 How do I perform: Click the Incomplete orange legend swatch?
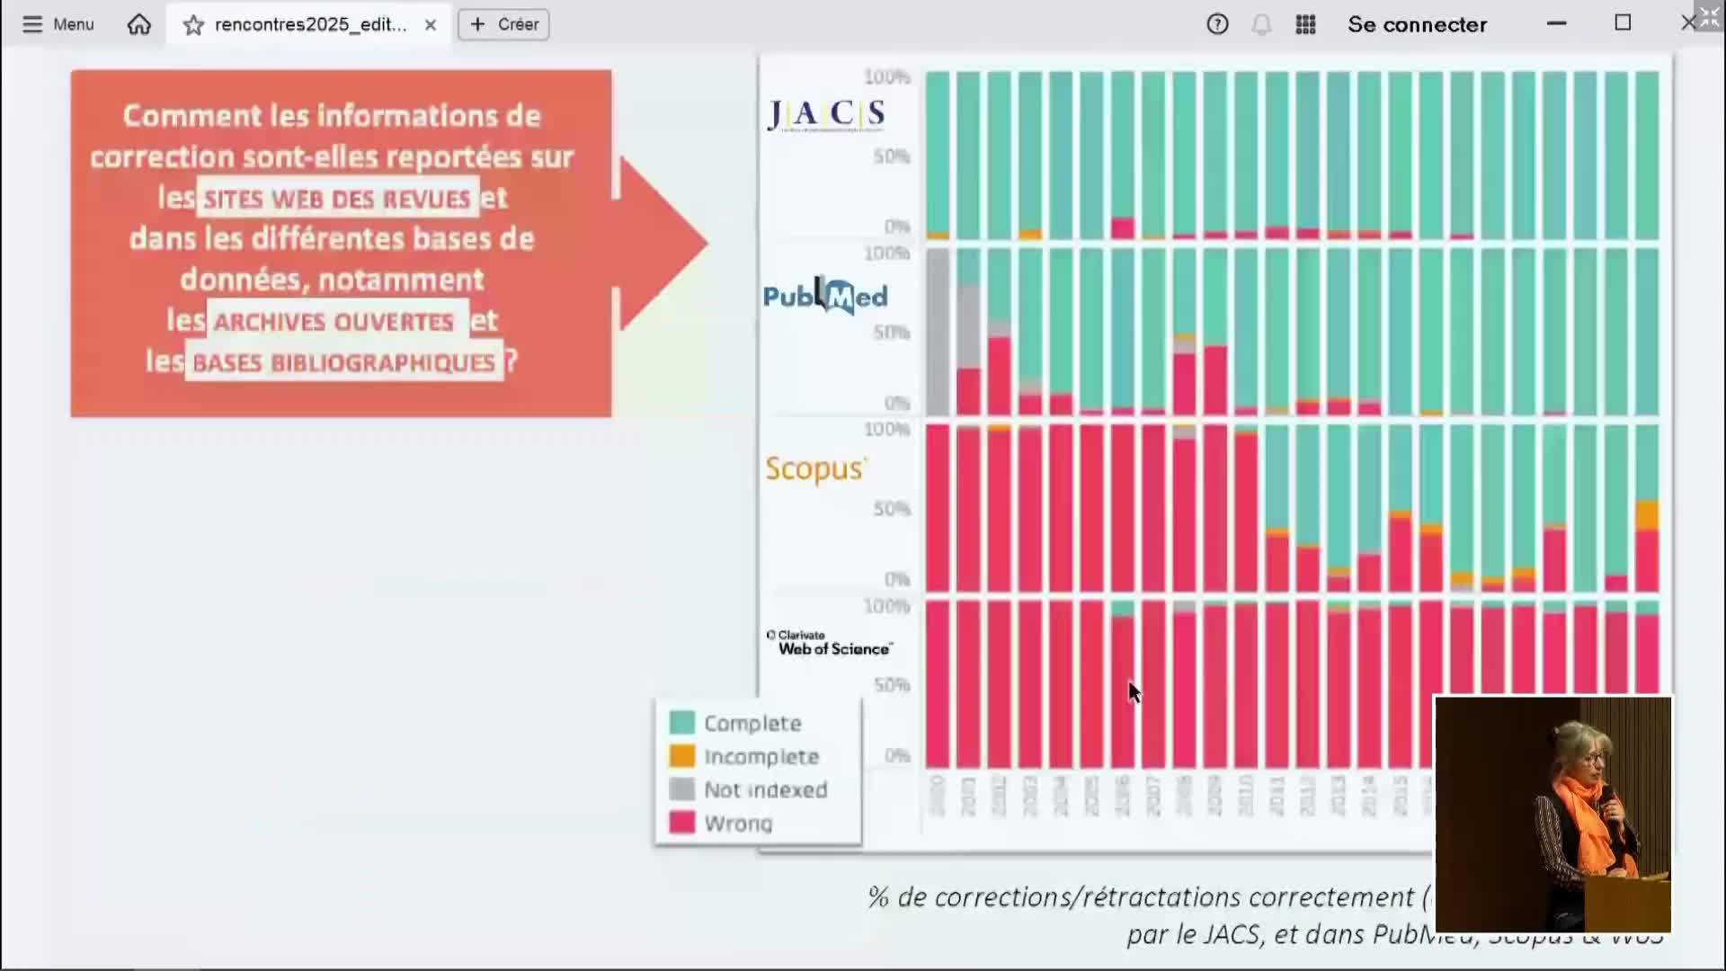point(682,756)
